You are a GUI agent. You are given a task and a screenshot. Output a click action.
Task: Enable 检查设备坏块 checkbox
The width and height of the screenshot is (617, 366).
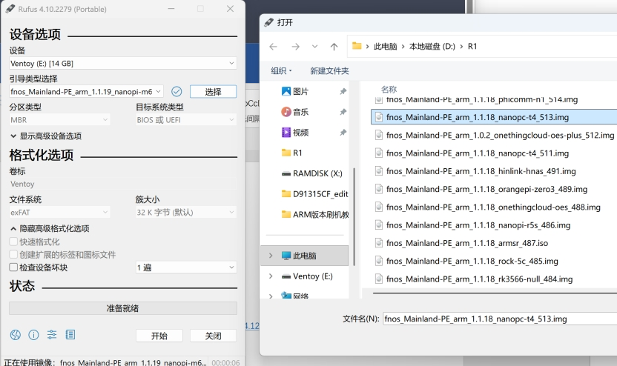click(13, 267)
